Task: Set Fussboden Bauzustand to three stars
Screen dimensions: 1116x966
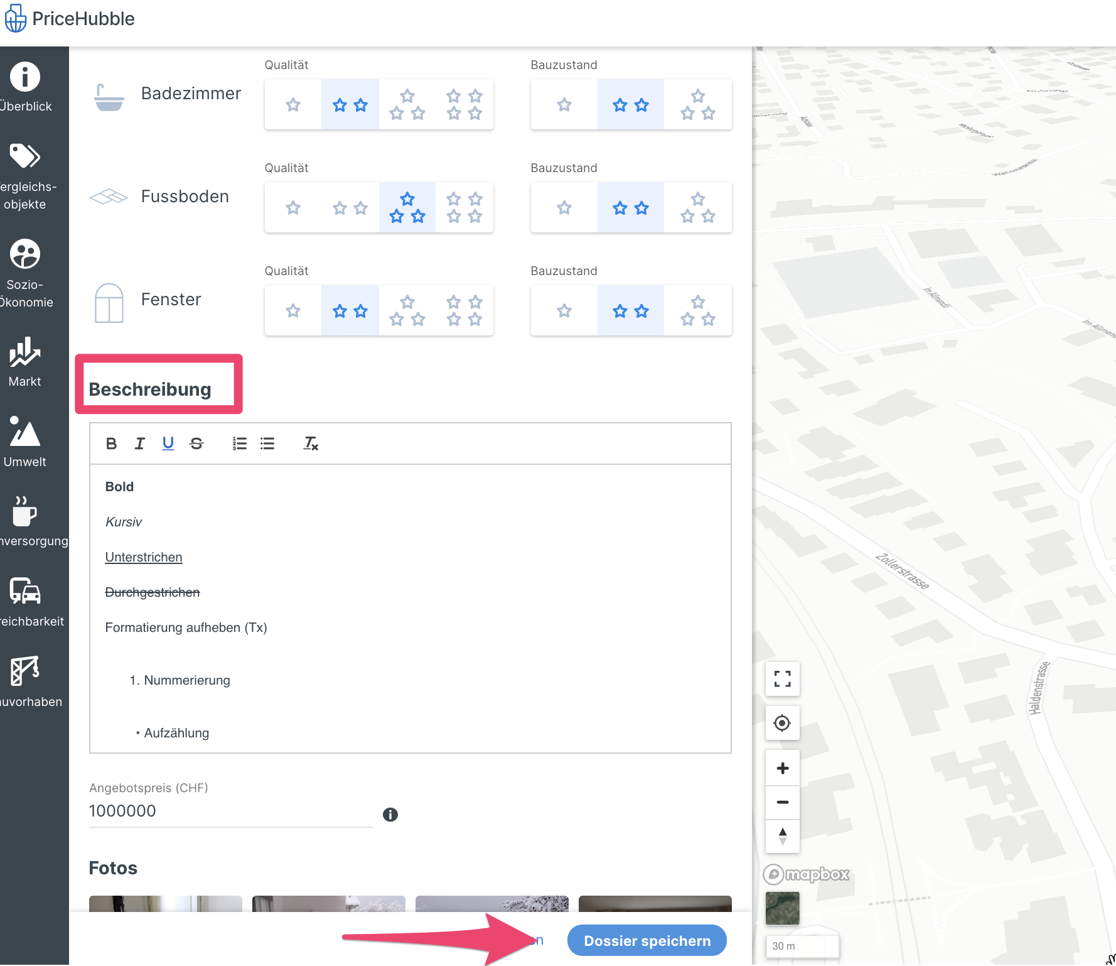Action: tap(698, 208)
